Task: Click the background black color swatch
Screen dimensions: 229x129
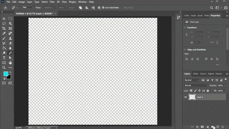Action: [x=9, y=77]
